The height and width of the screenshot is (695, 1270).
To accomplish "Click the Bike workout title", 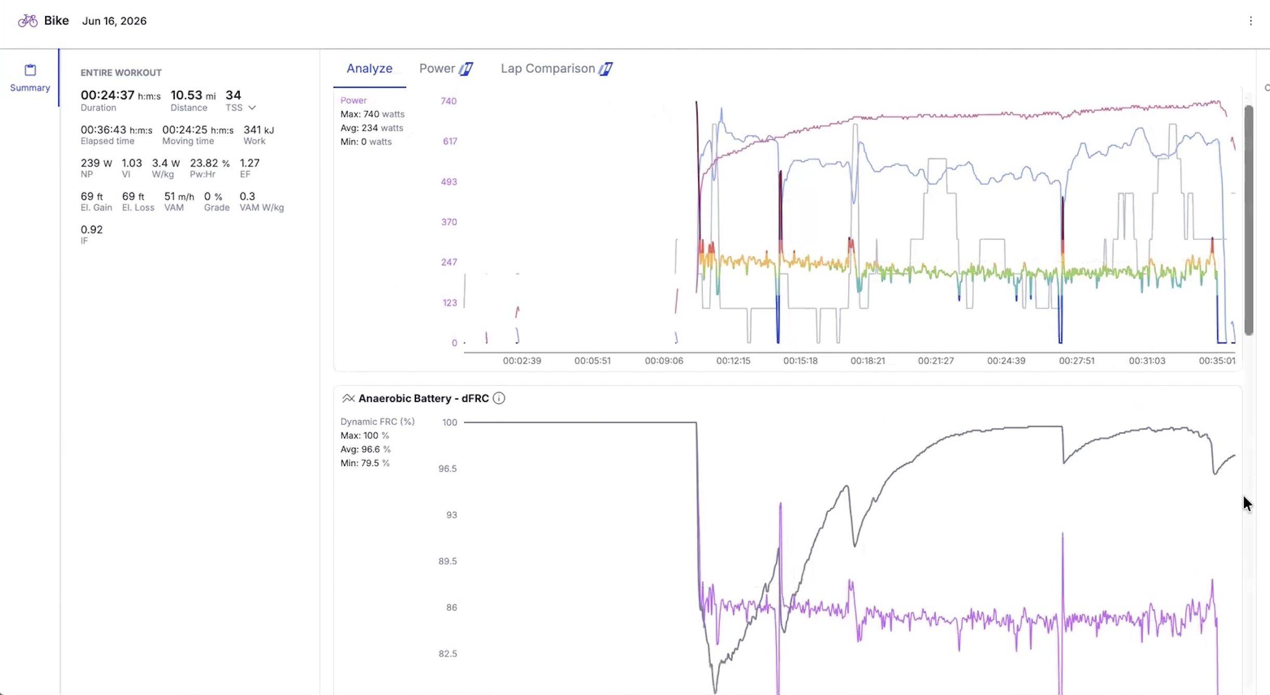I will [x=56, y=21].
